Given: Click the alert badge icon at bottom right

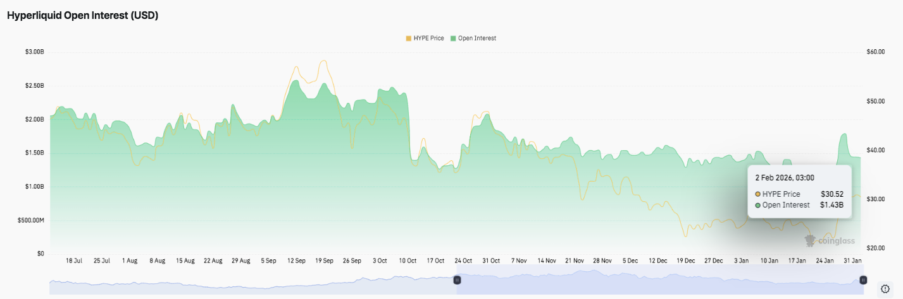Looking at the screenshot, I should (885, 289).
